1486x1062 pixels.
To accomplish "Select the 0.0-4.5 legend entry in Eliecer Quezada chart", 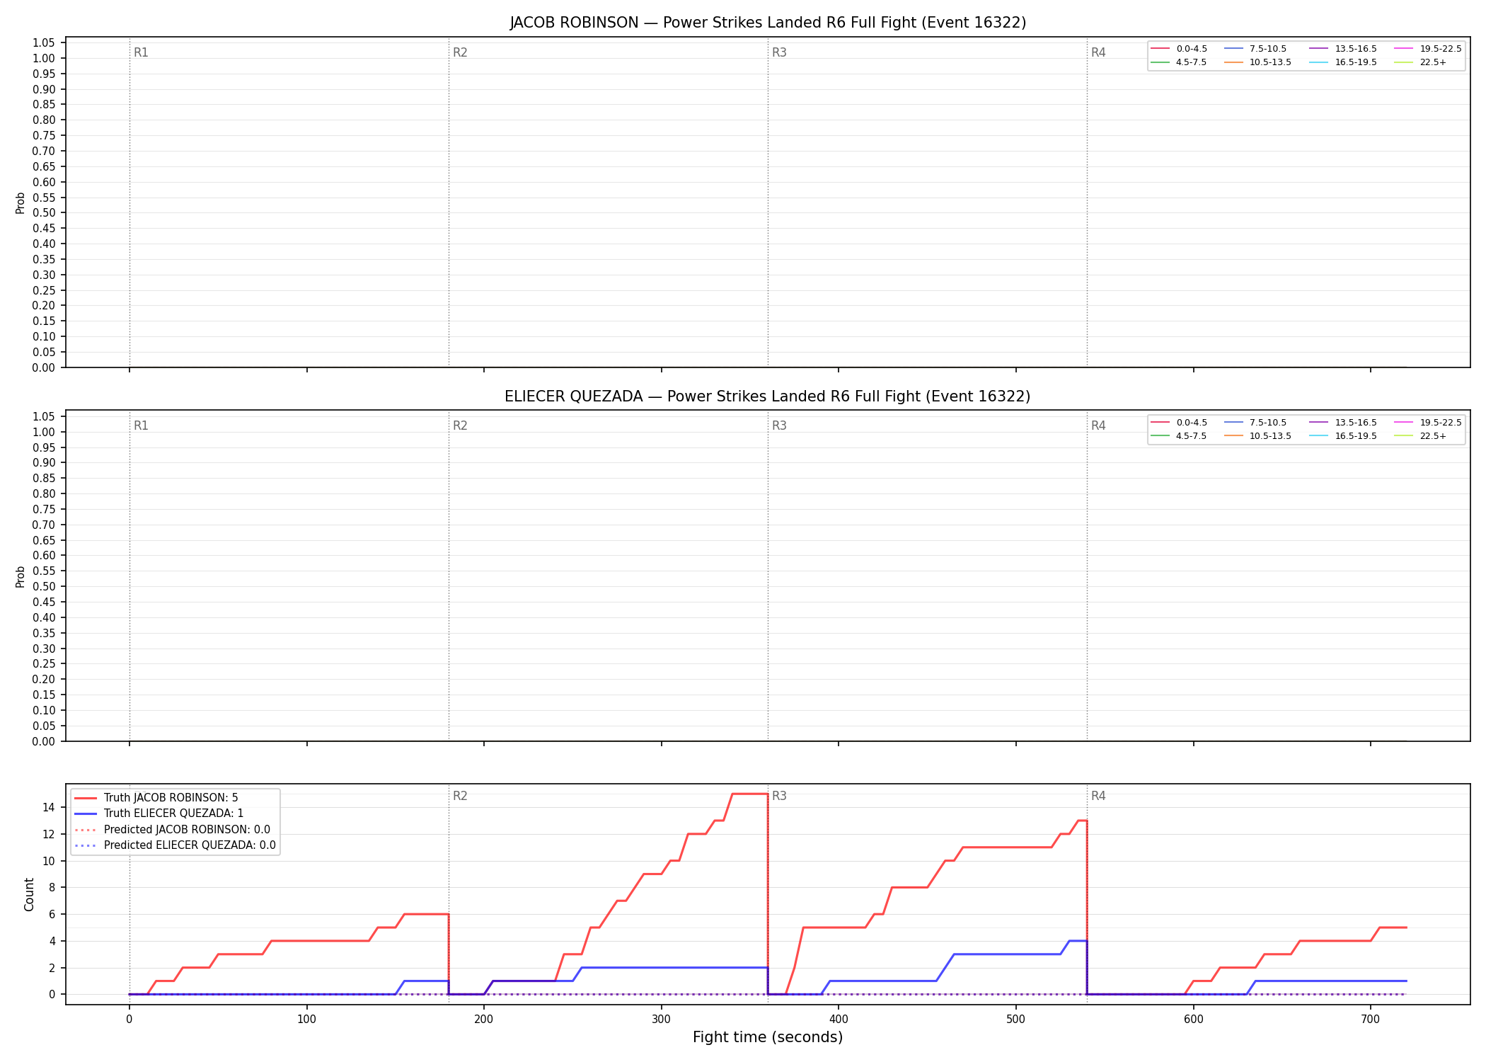I will tap(1179, 423).
